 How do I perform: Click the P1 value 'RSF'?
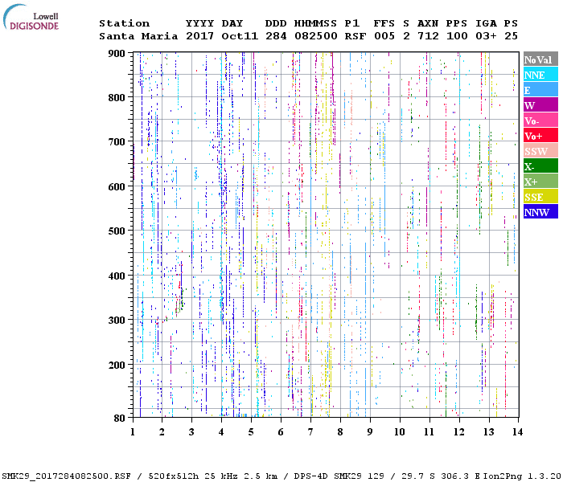click(x=355, y=36)
